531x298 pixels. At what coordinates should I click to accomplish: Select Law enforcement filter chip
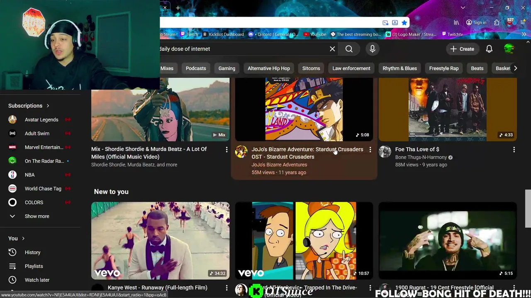(x=351, y=68)
